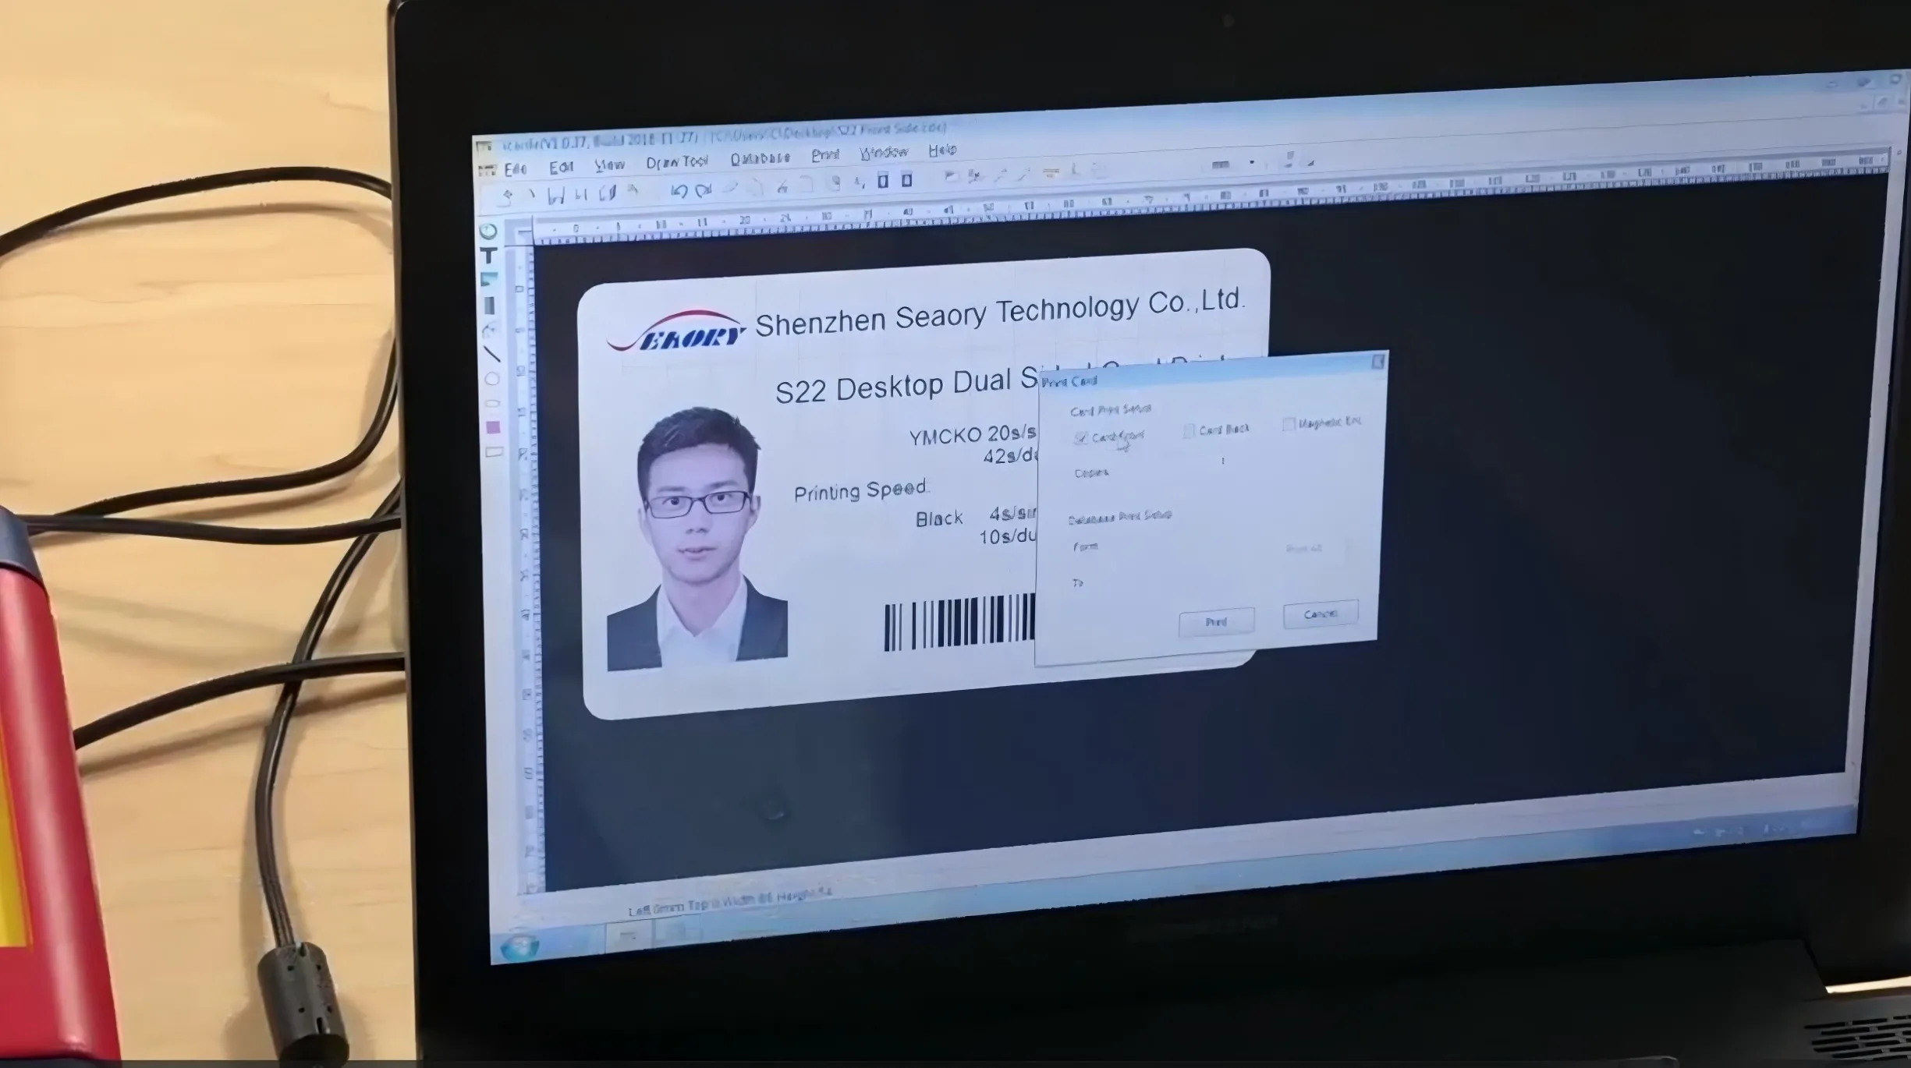
Task: Select the Ellipse shape tool
Action: click(492, 380)
